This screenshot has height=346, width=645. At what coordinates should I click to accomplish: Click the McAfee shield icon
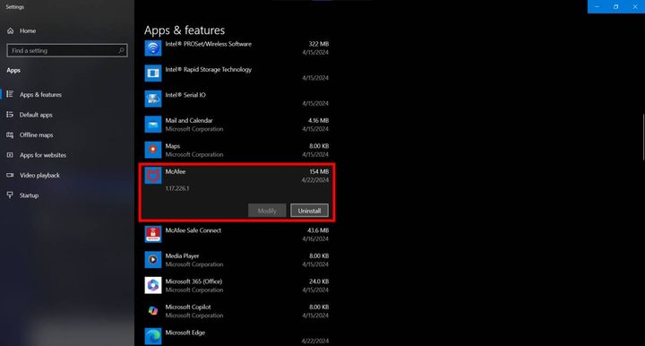(x=153, y=176)
